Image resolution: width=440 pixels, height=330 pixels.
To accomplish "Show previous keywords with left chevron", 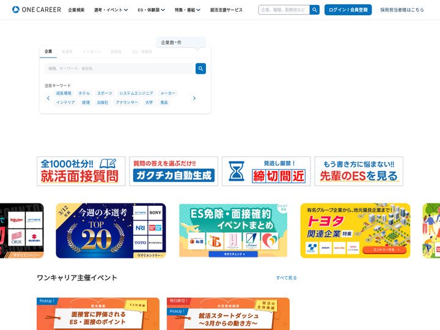I will [x=48, y=98].
